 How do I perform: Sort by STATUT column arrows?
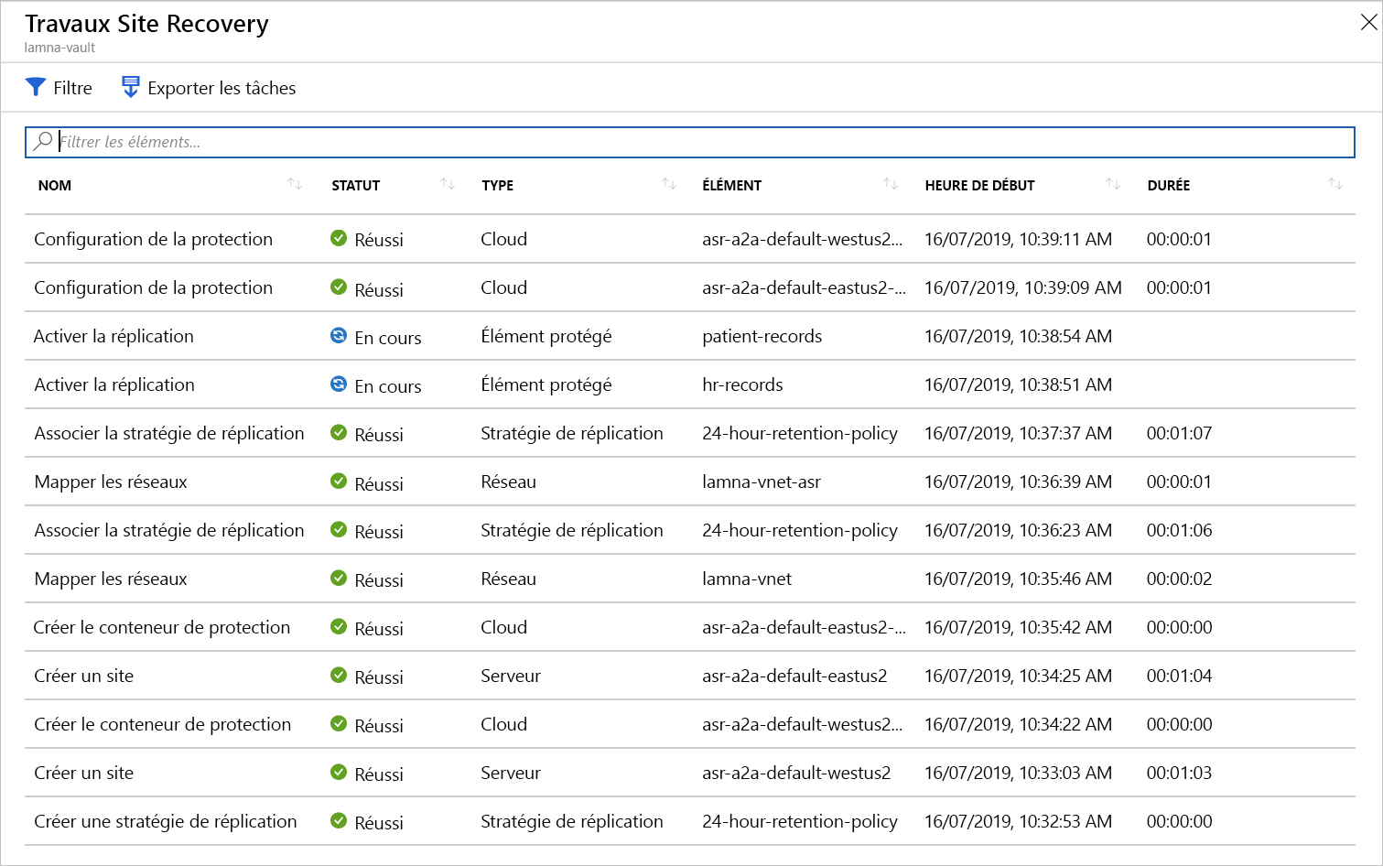point(448,184)
